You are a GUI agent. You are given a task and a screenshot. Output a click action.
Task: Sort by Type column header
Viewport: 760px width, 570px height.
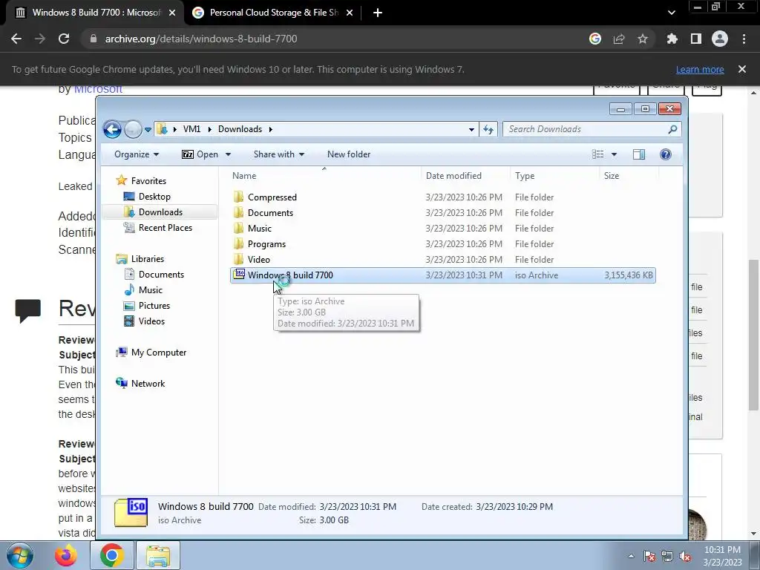click(554, 175)
